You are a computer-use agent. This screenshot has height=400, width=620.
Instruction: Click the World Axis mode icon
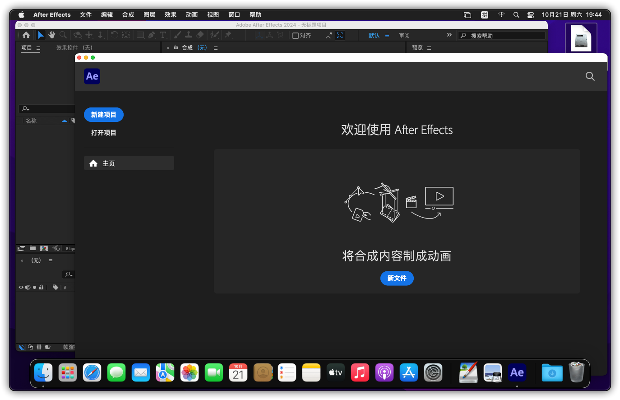coord(269,35)
